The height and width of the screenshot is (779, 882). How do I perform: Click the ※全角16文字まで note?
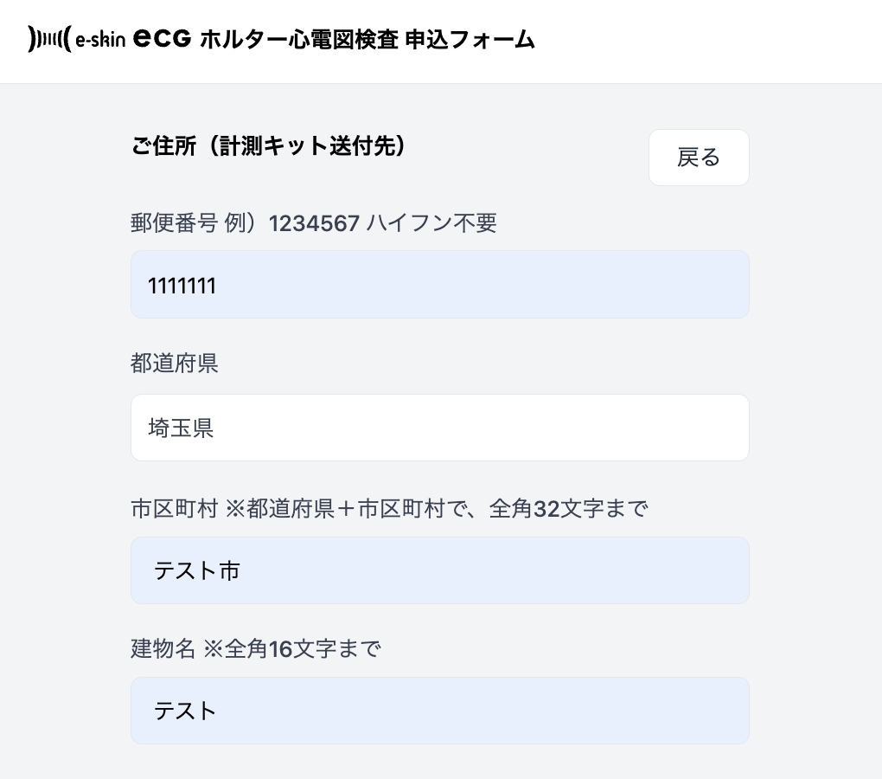pos(291,648)
